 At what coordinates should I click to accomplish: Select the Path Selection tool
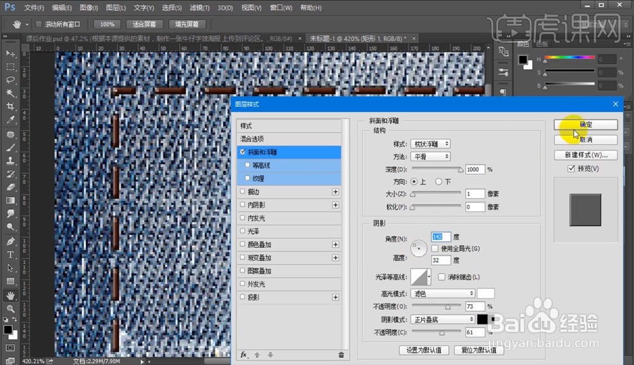[x=10, y=268]
